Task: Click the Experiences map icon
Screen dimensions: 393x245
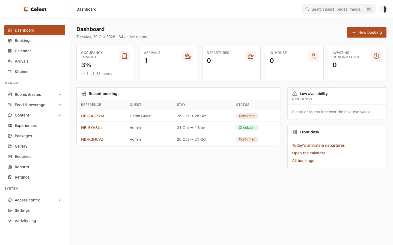Action: point(10,125)
